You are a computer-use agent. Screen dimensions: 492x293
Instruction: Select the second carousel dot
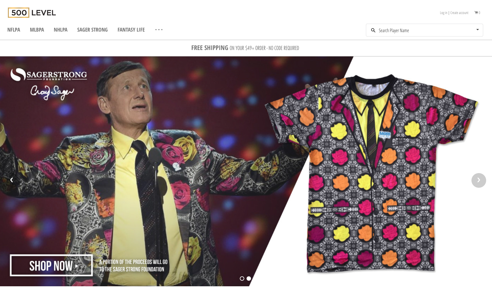coord(249,279)
